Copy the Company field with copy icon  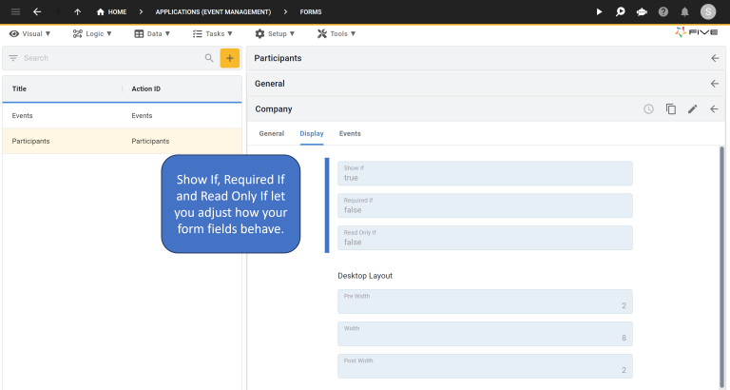(x=670, y=109)
